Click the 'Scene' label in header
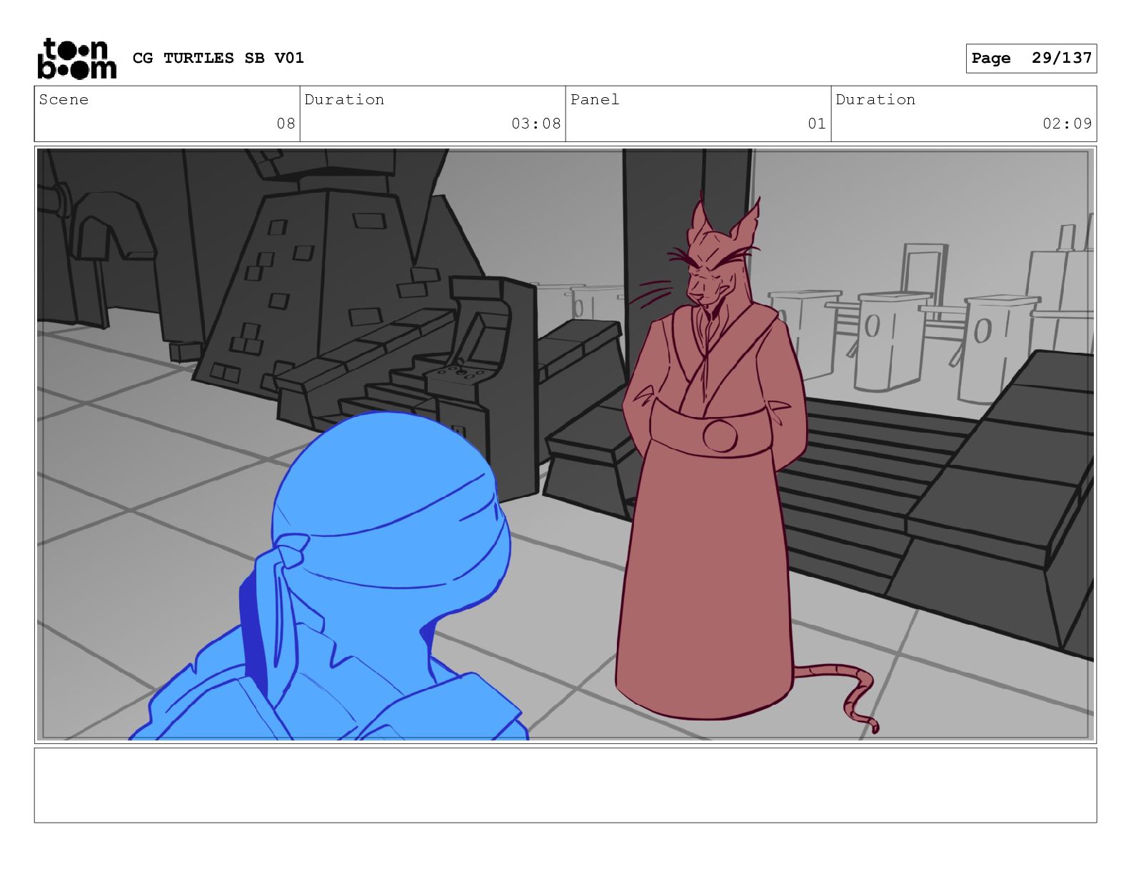This screenshot has height=874, width=1131. coord(64,100)
